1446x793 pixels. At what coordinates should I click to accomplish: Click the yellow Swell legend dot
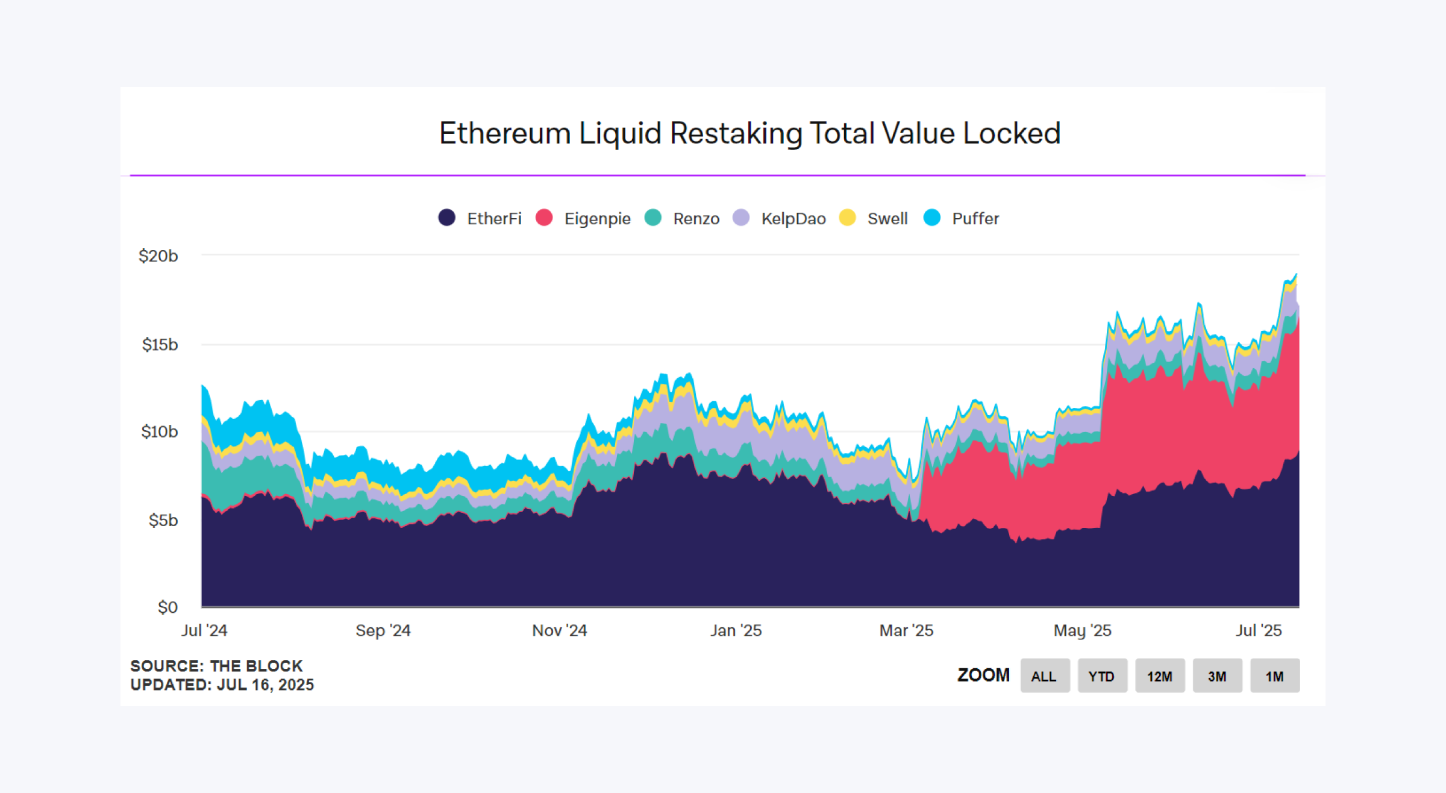pos(848,218)
